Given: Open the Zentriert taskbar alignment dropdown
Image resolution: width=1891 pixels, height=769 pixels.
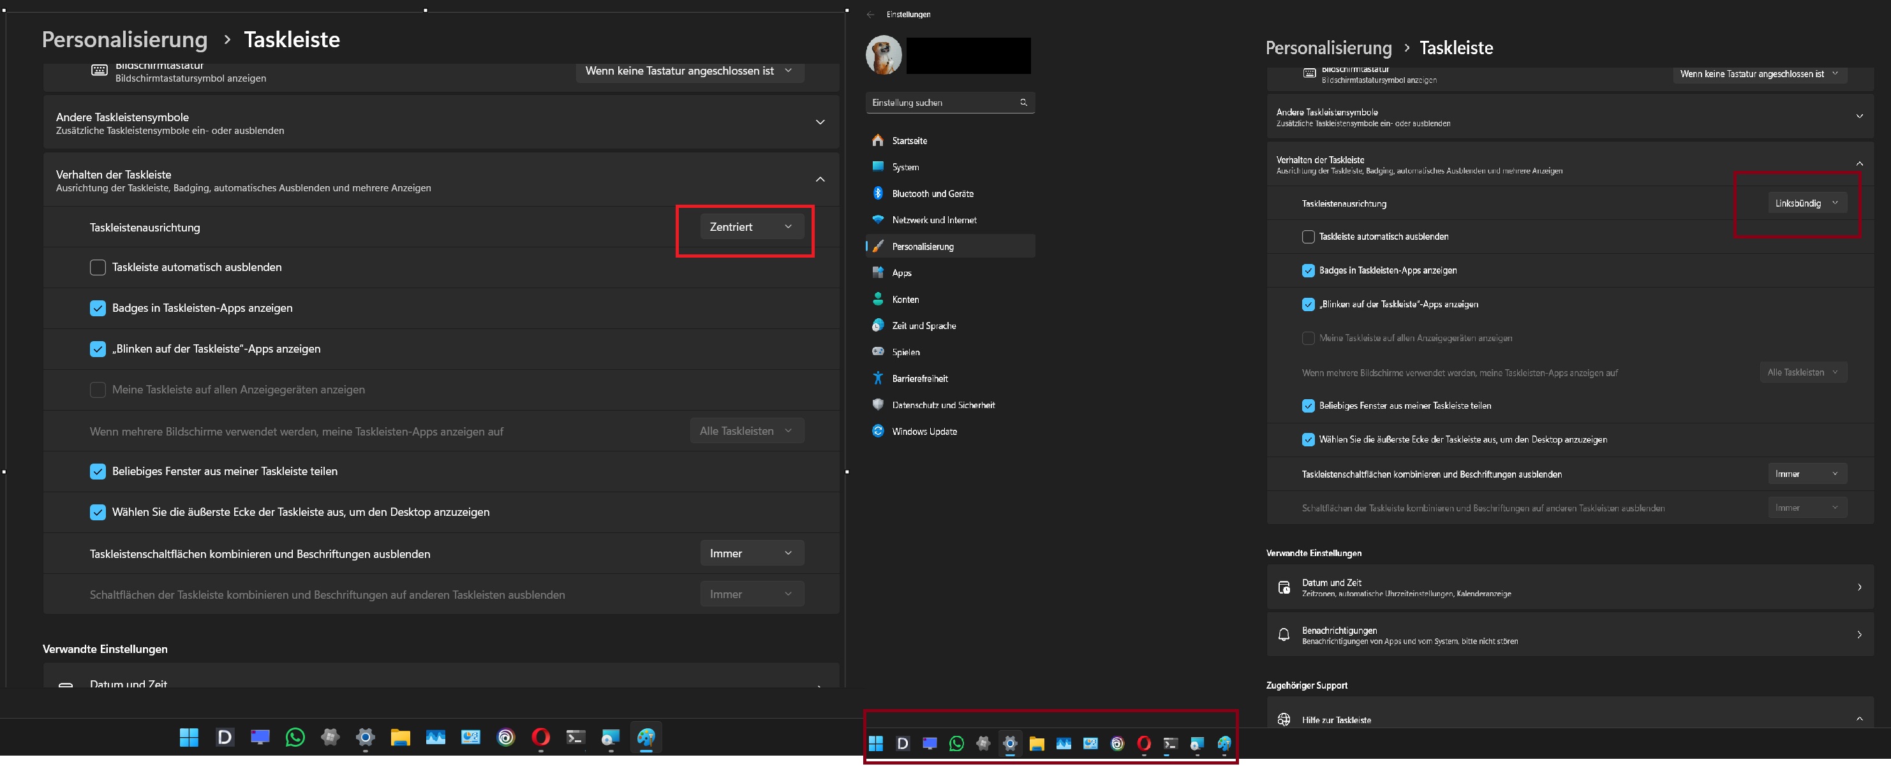Looking at the screenshot, I should [751, 227].
